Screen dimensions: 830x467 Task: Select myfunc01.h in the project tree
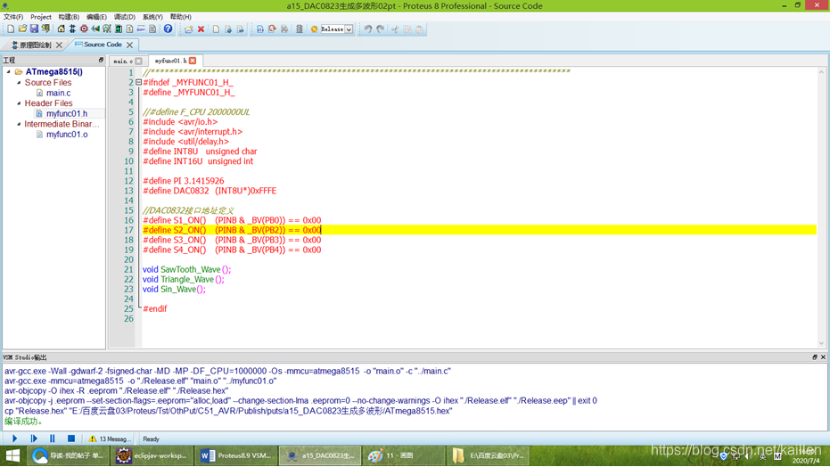(67, 113)
